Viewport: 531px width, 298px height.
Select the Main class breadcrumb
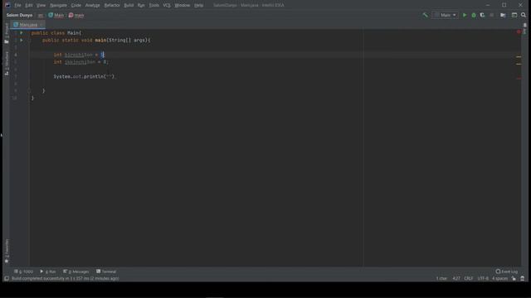56,15
